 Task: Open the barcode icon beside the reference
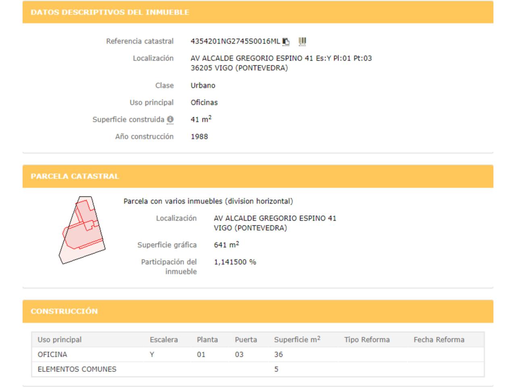pos(302,41)
